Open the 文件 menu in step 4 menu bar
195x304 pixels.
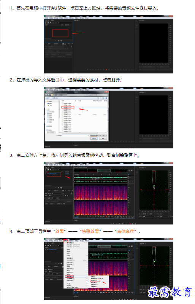pyautogui.click(x=47, y=240)
